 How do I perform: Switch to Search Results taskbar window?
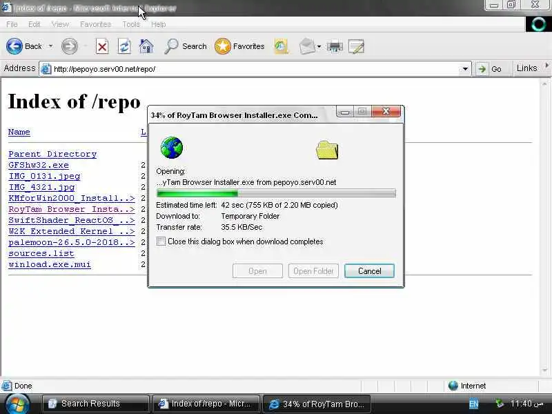click(95, 404)
